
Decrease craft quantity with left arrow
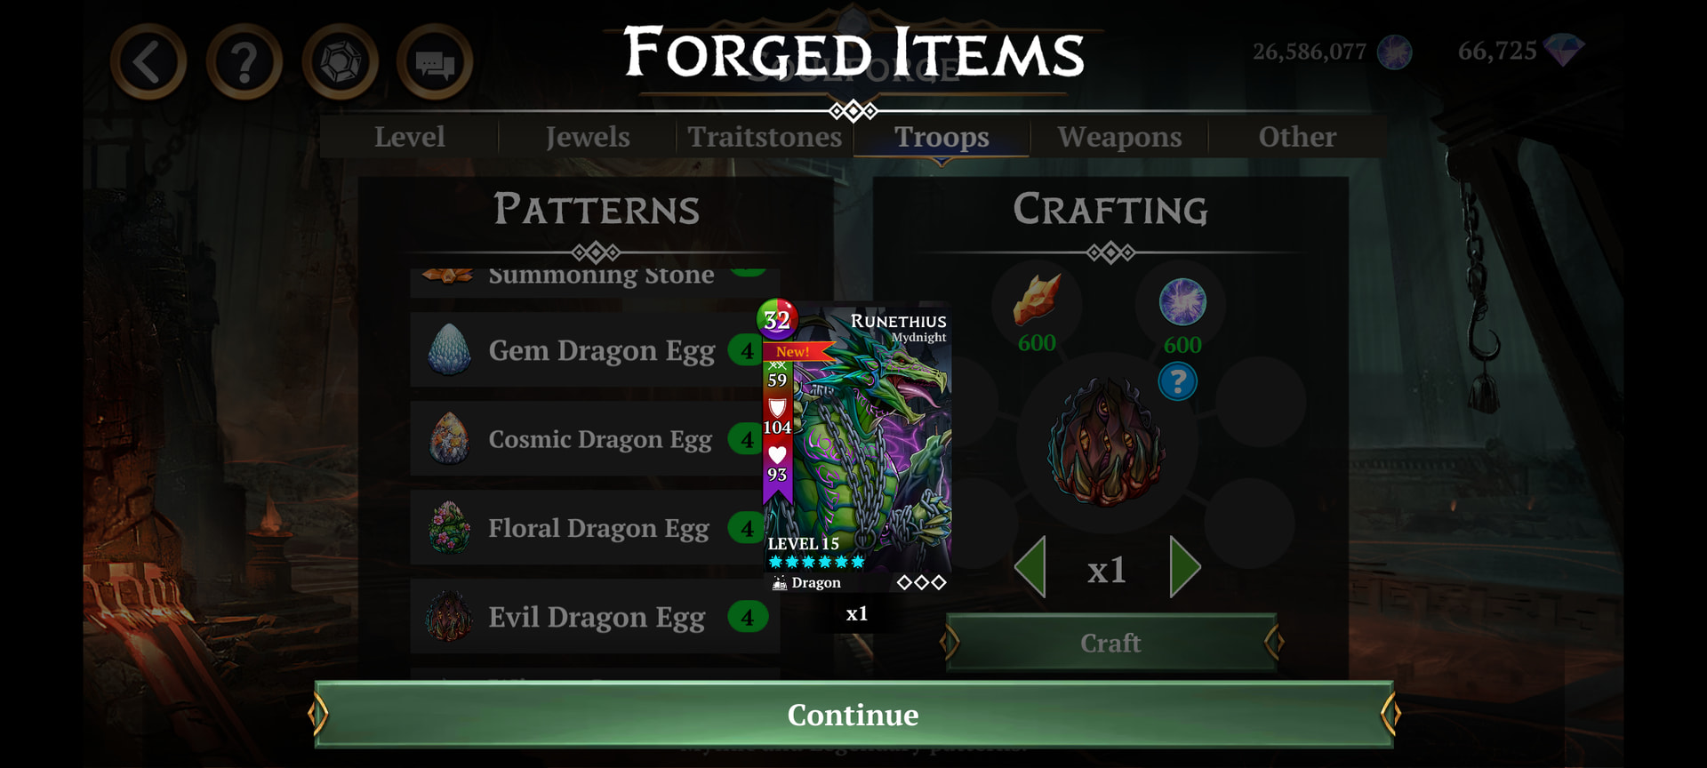[x=1030, y=567]
